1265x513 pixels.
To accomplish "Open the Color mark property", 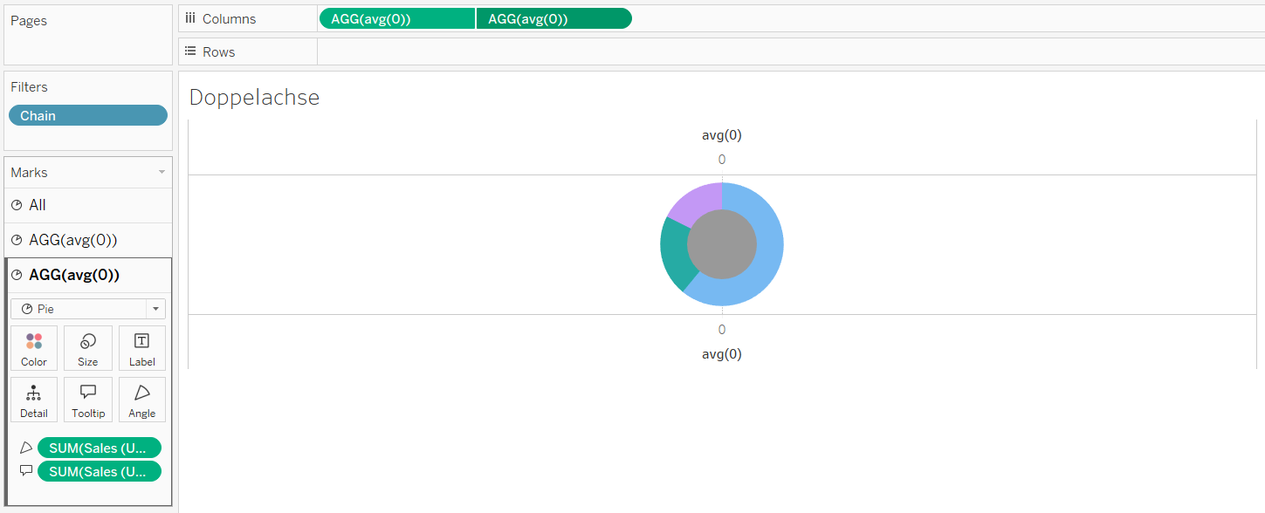I will click(34, 348).
